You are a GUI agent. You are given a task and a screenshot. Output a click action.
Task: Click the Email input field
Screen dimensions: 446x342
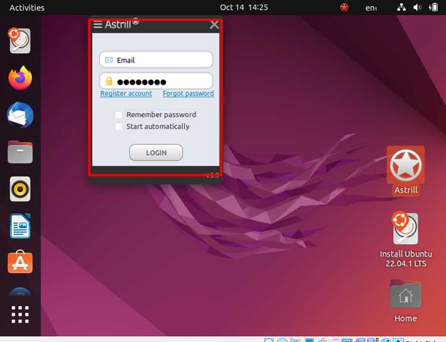point(156,60)
